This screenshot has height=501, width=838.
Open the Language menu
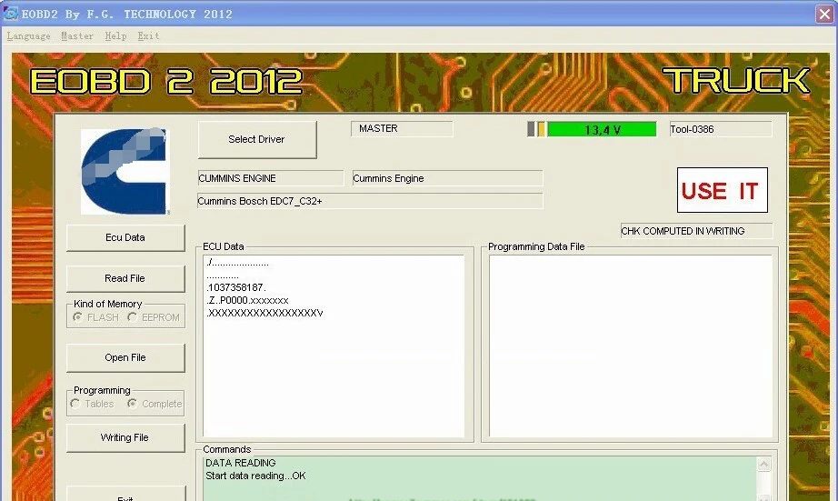click(x=28, y=35)
